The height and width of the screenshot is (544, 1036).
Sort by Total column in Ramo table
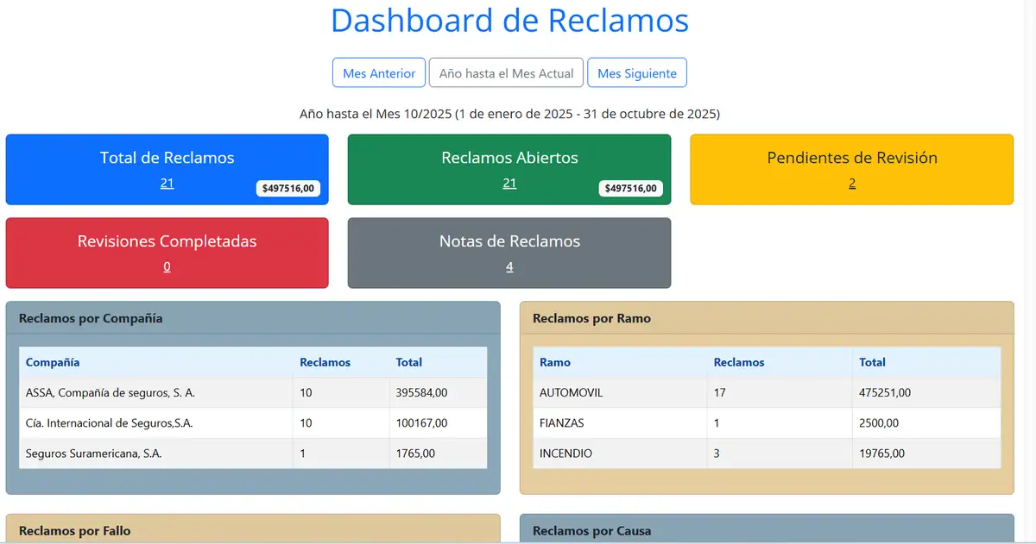pos(871,362)
